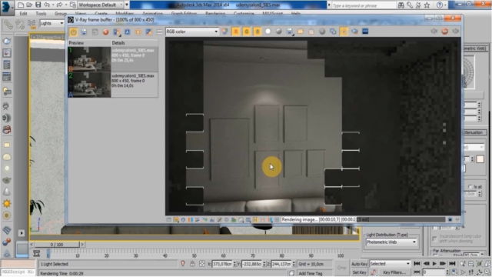Click the Details column header
The height and width of the screenshot is (277, 492).
click(135, 43)
